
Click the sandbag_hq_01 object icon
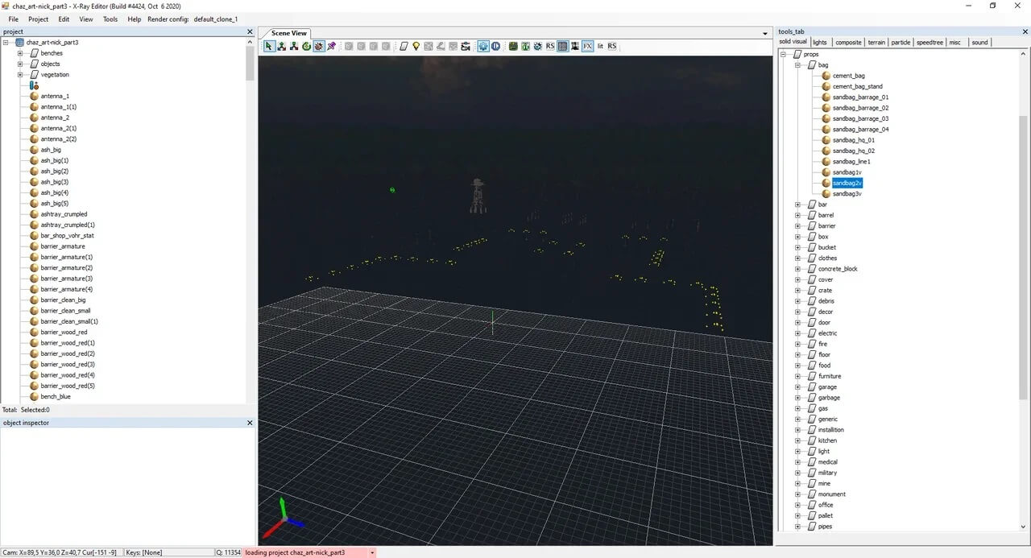point(826,140)
